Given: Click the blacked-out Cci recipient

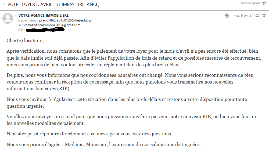Looking at the screenshot, I should pos(45,30).
